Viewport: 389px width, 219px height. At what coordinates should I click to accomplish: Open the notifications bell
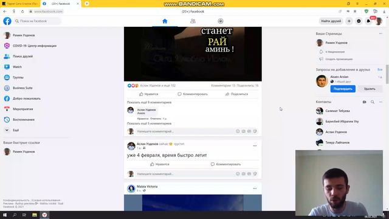click(x=369, y=21)
